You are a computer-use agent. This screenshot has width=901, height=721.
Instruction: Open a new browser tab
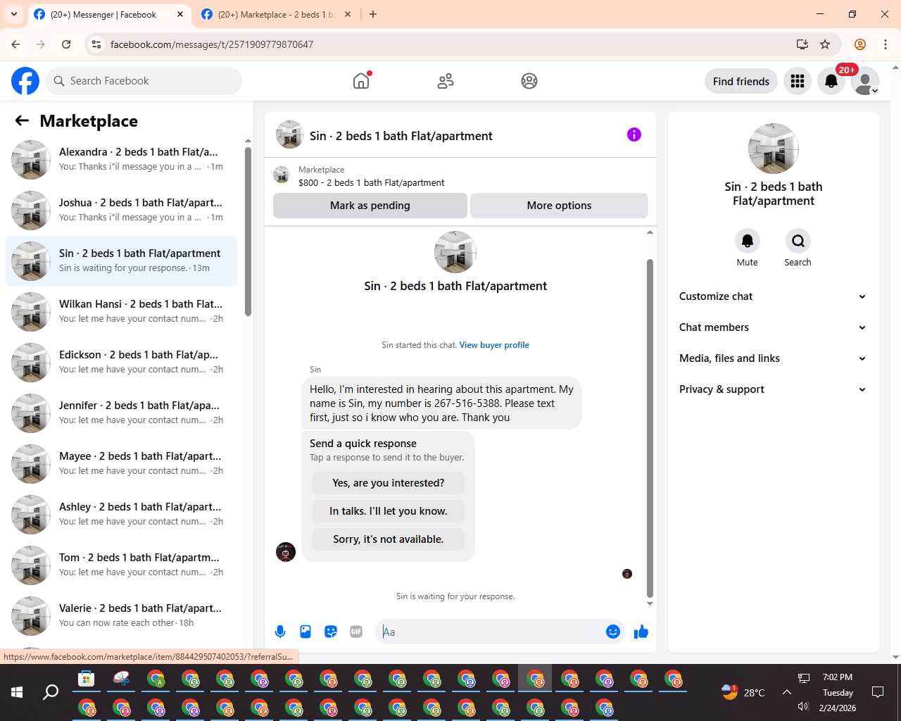coord(373,14)
